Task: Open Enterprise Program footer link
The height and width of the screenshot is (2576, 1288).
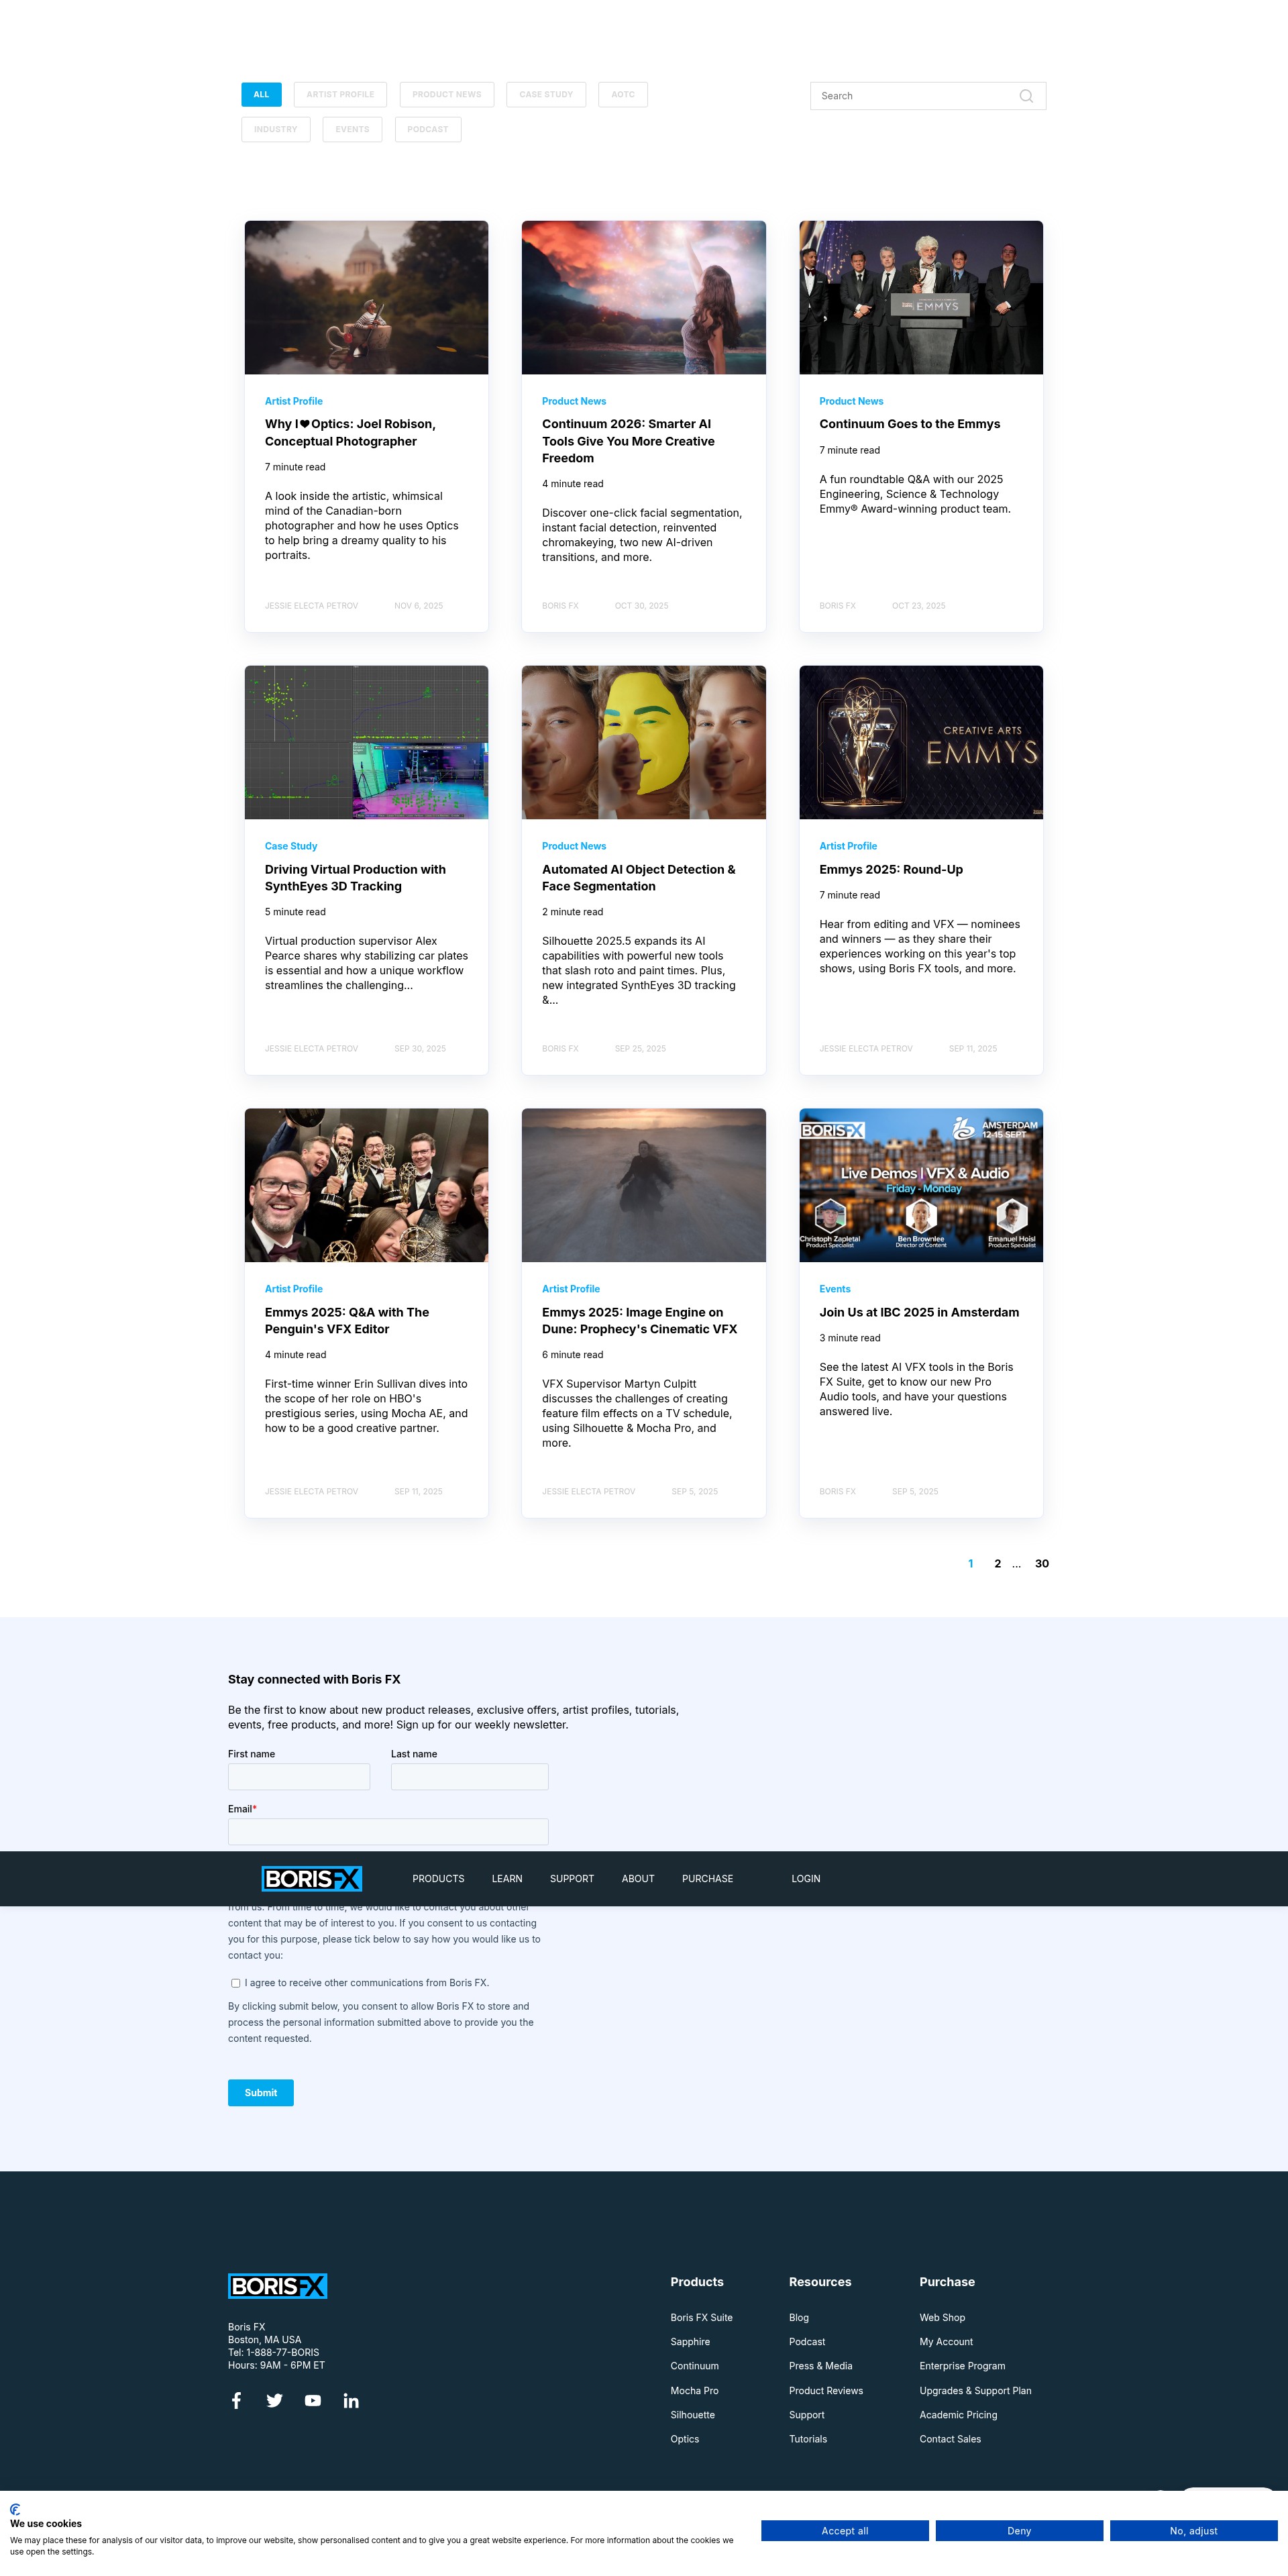Action: [962, 2367]
